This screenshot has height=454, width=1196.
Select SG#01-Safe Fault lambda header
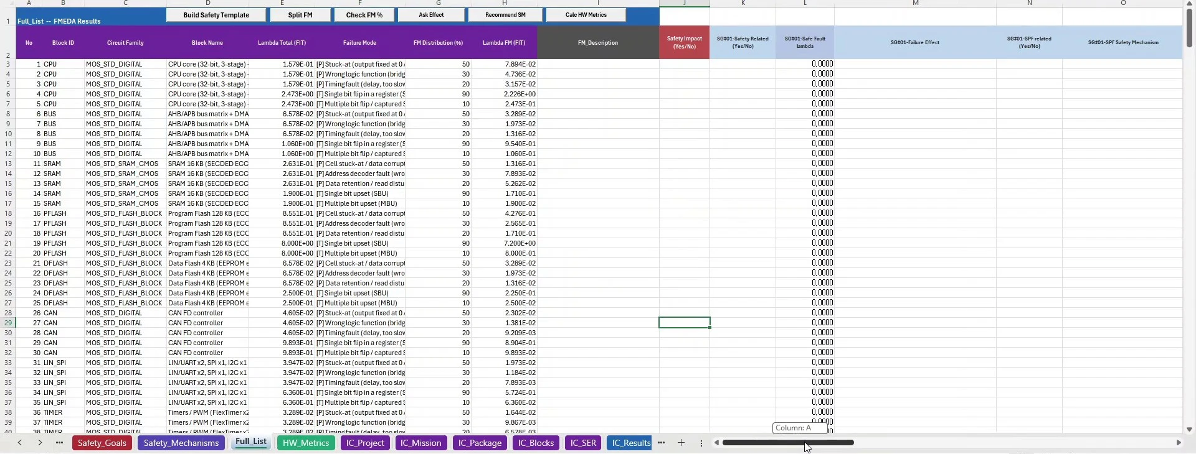tap(805, 42)
